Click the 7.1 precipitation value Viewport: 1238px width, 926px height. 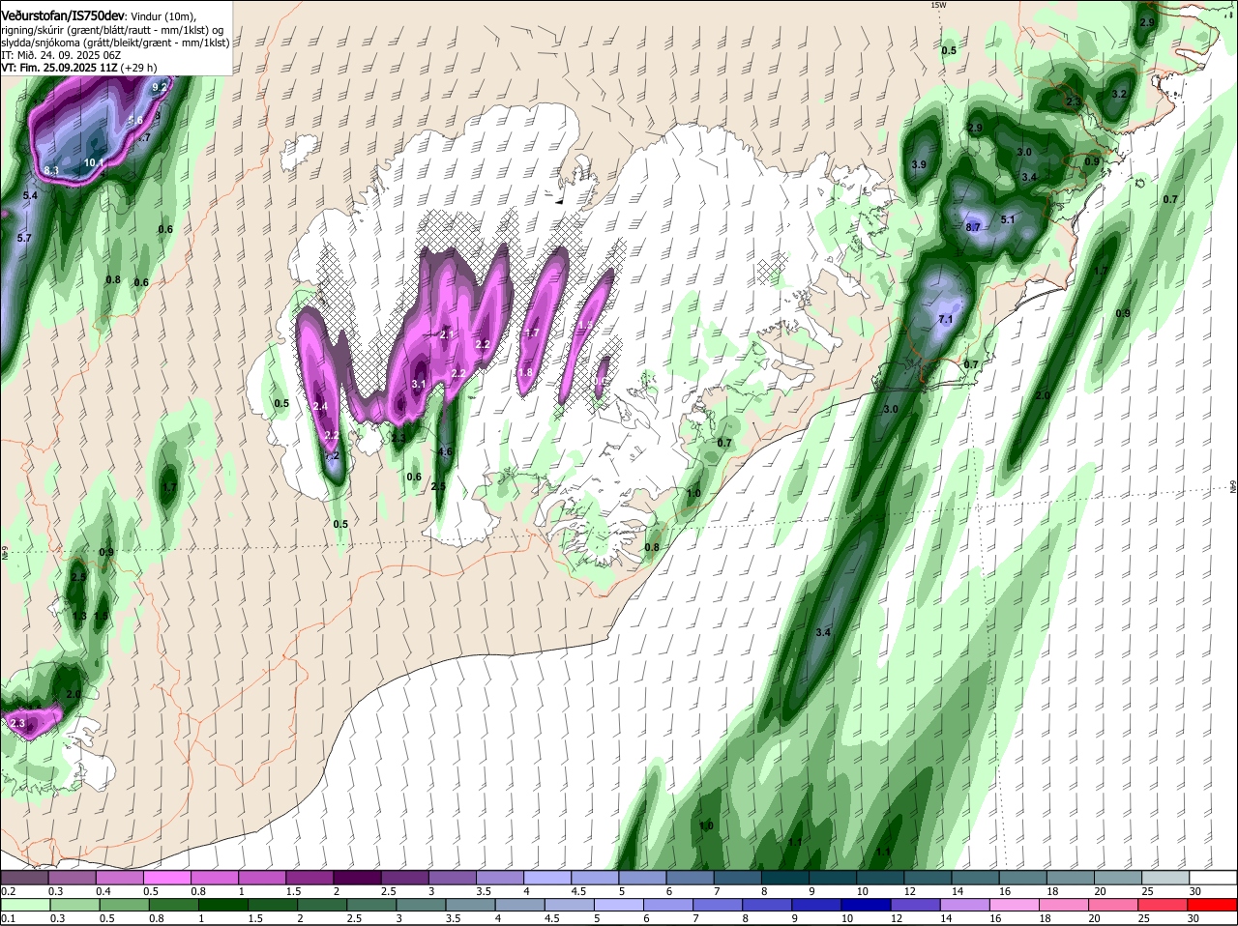coord(946,319)
